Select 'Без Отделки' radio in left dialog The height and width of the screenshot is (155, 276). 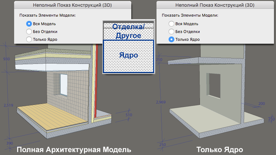(29, 32)
